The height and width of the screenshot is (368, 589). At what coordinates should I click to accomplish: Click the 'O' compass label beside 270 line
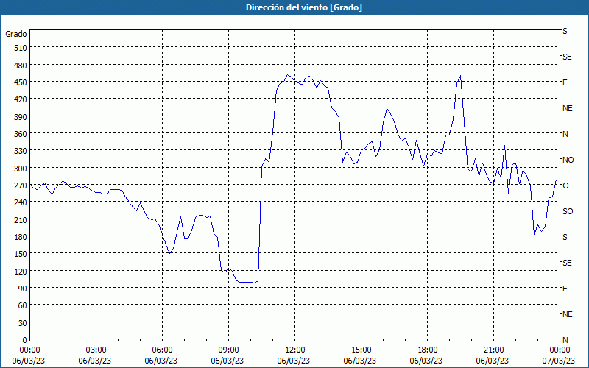(x=565, y=185)
